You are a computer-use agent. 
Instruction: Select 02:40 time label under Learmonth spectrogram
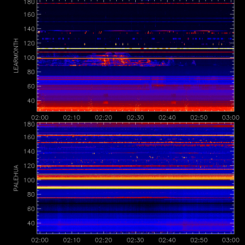coord(167,118)
